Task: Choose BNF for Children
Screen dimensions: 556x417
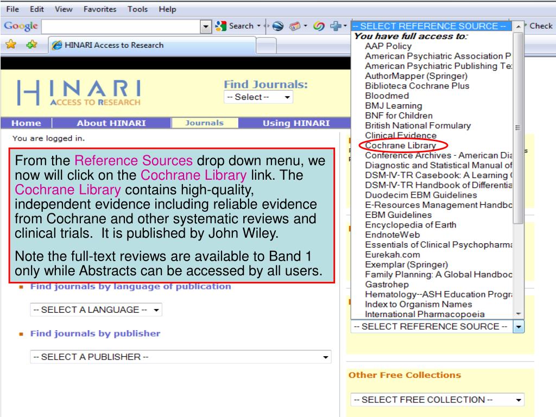Action: [399, 116]
